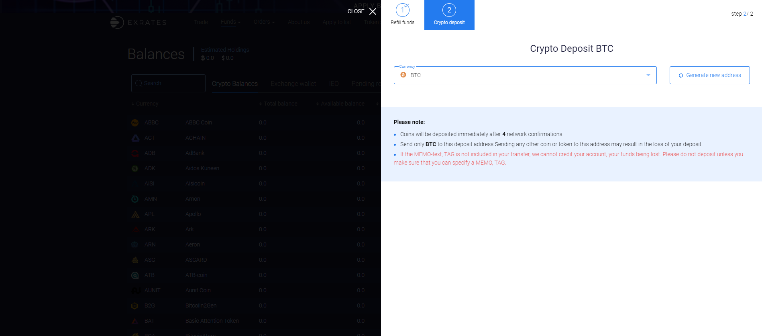The height and width of the screenshot is (336, 762).
Task: Click the AUNIT coin icon
Action: [135, 290]
